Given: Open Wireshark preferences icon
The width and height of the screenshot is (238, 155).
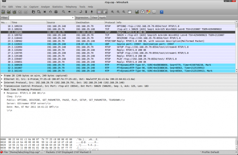Looking at the screenshot, I should tap(154, 12).
